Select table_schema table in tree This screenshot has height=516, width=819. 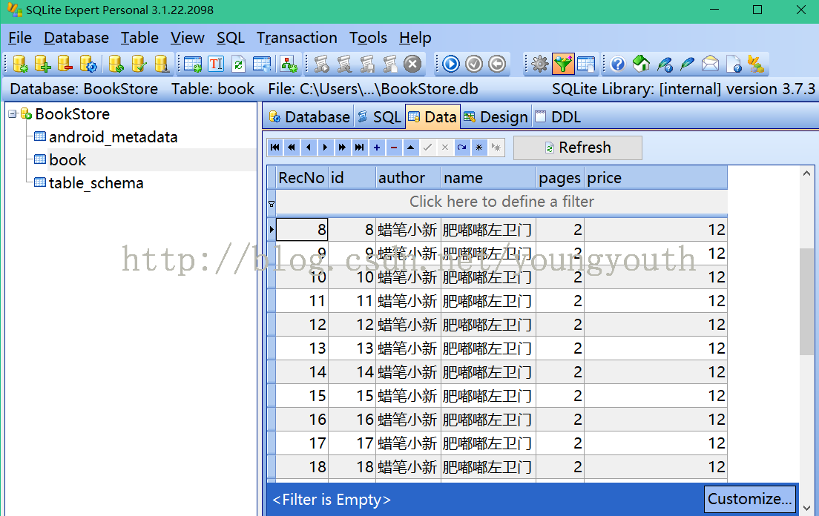pyautogui.click(x=96, y=183)
